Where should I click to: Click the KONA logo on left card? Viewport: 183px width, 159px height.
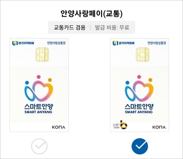point(59,127)
